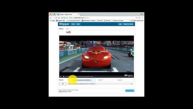Click the blue feedback button in footer
193x109 pixels.
(x=130, y=91)
